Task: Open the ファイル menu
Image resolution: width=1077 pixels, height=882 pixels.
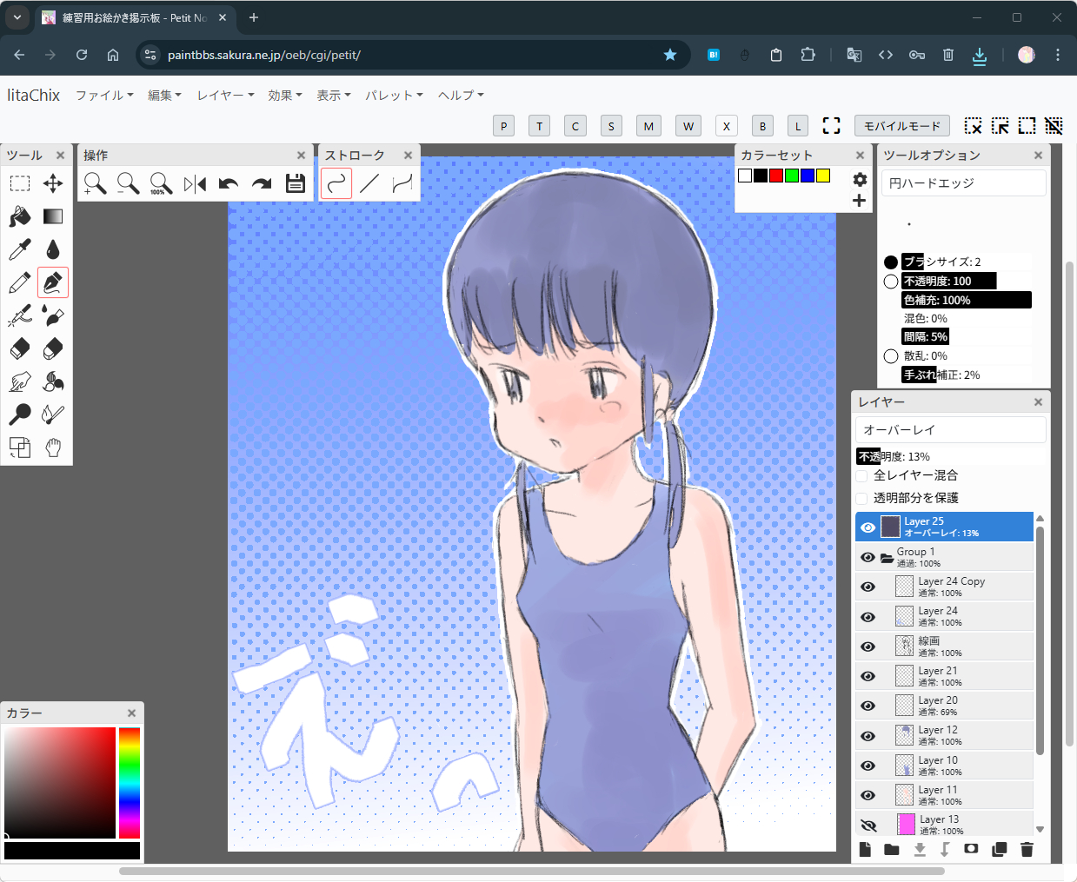Action: coord(104,95)
